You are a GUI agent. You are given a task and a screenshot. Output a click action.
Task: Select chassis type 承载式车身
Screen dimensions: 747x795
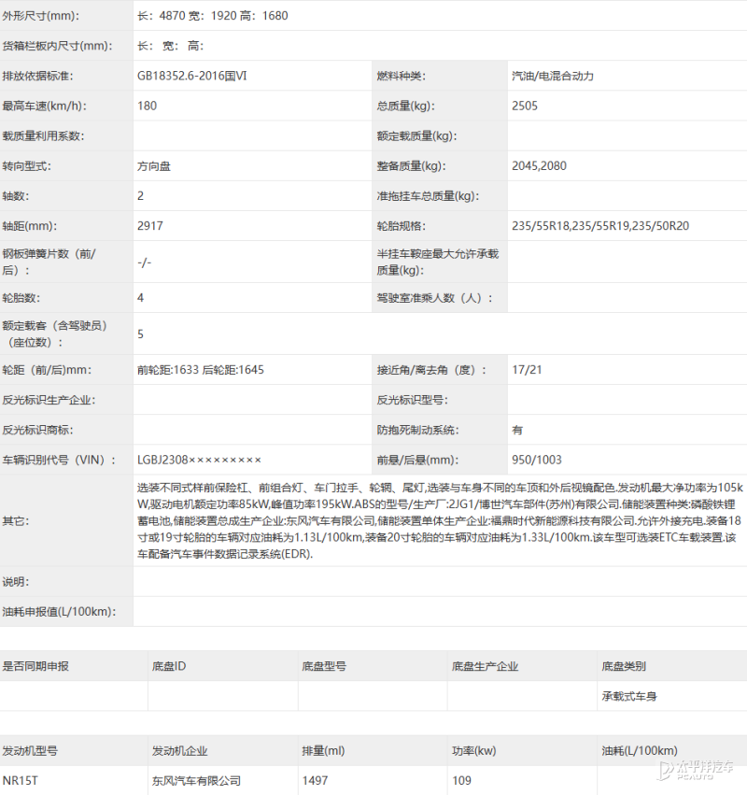coord(629,696)
